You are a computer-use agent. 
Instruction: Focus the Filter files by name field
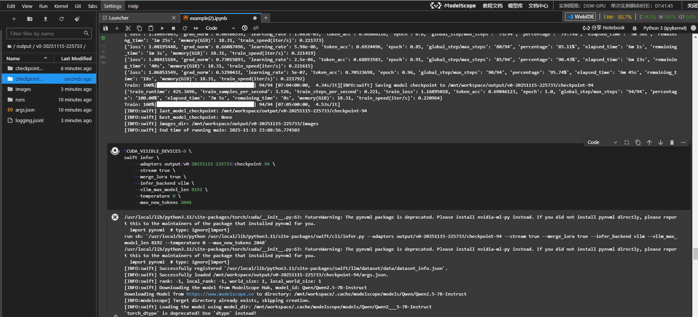(49, 34)
